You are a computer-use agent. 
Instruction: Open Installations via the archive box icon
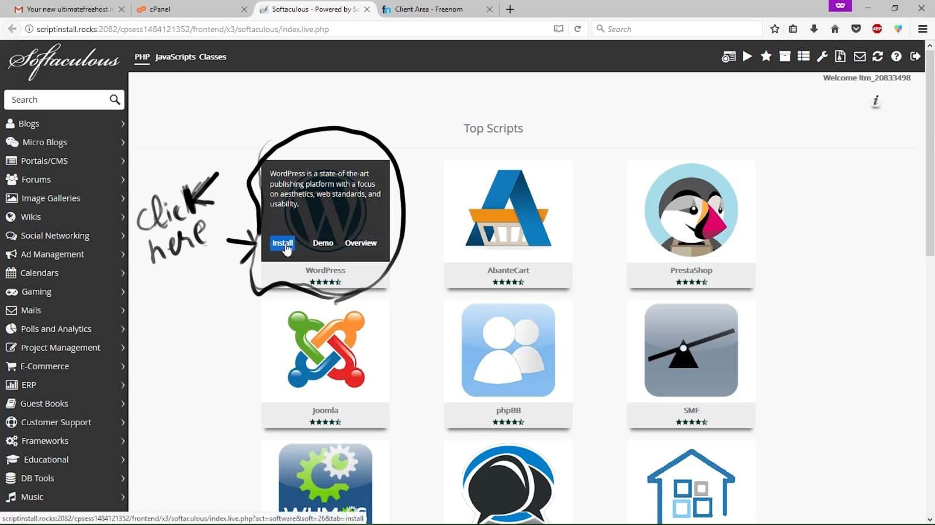[785, 56]
